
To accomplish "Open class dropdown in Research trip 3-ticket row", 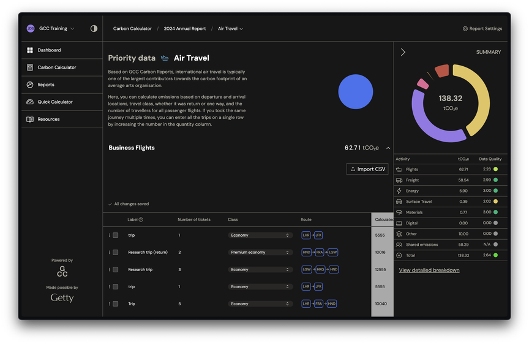I will pos(259,270).
